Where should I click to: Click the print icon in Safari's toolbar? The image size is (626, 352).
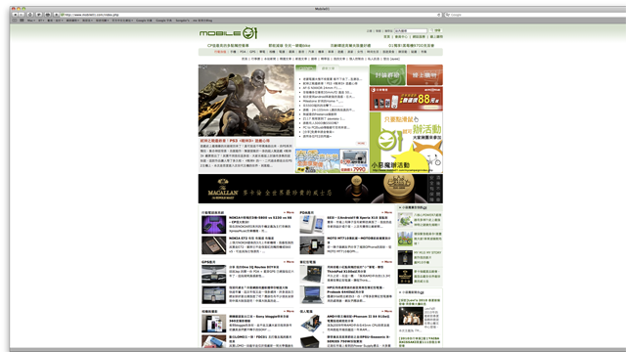coord(48,15)
